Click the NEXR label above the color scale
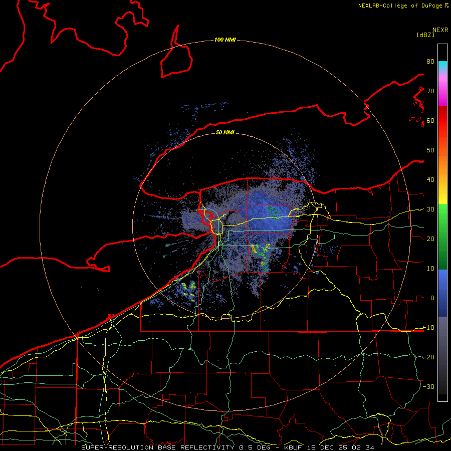This screenshot has height=451, width=451. 440,30
